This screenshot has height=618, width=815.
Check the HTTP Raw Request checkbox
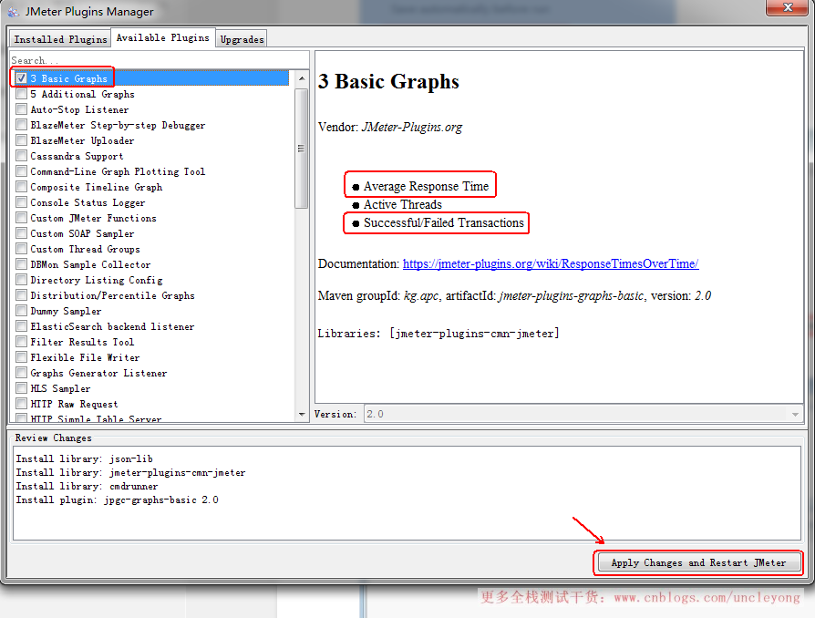click(21, 404)
